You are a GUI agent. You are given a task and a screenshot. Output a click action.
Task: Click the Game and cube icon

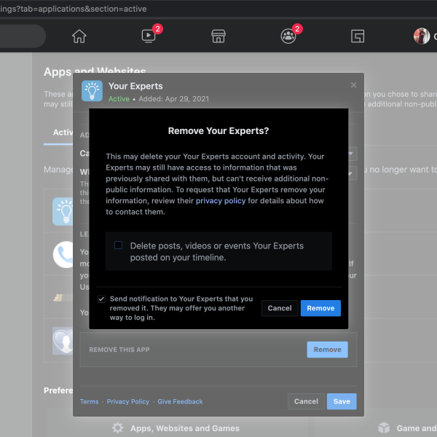pos(384,428)
